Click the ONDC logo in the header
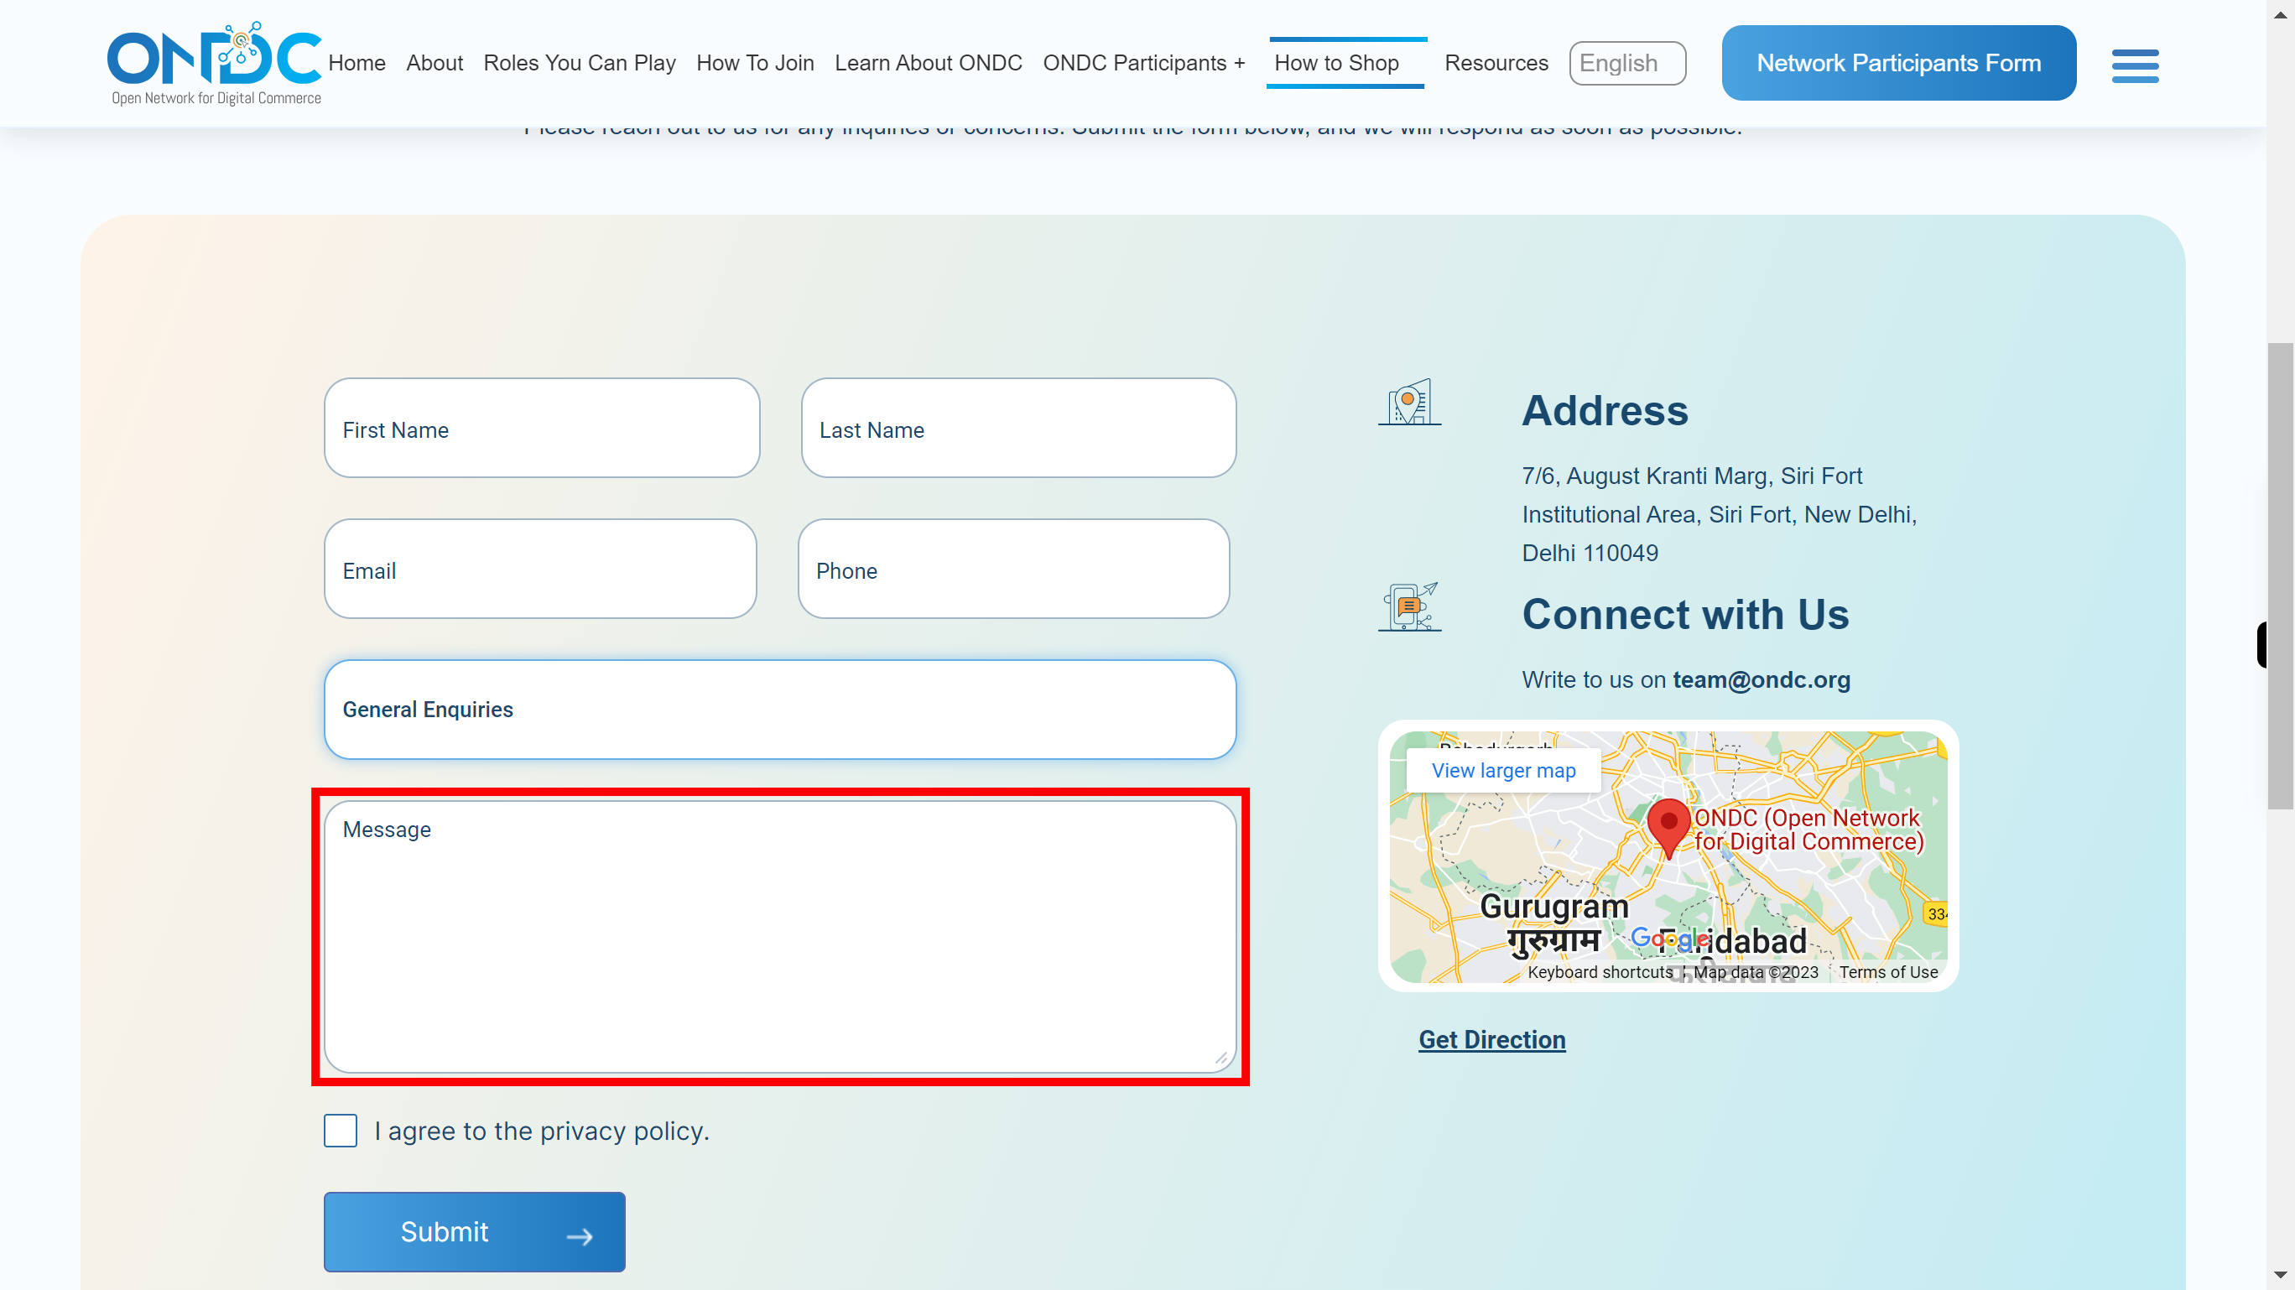The height and width of the screenshot is (1290, 2295). [215, 63]
